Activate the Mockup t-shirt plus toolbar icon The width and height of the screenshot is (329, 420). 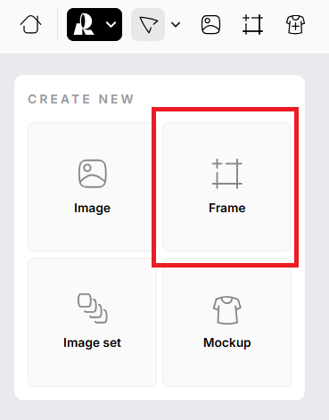pos(295,24)
